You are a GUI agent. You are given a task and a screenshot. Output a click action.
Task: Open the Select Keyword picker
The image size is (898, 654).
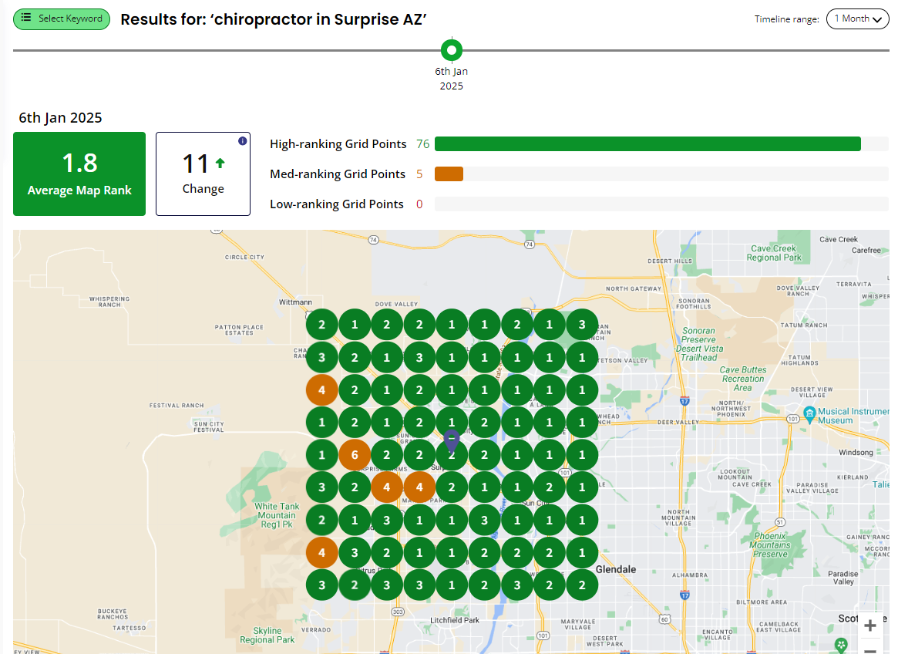pyautogui.click(x=62, y=19)
